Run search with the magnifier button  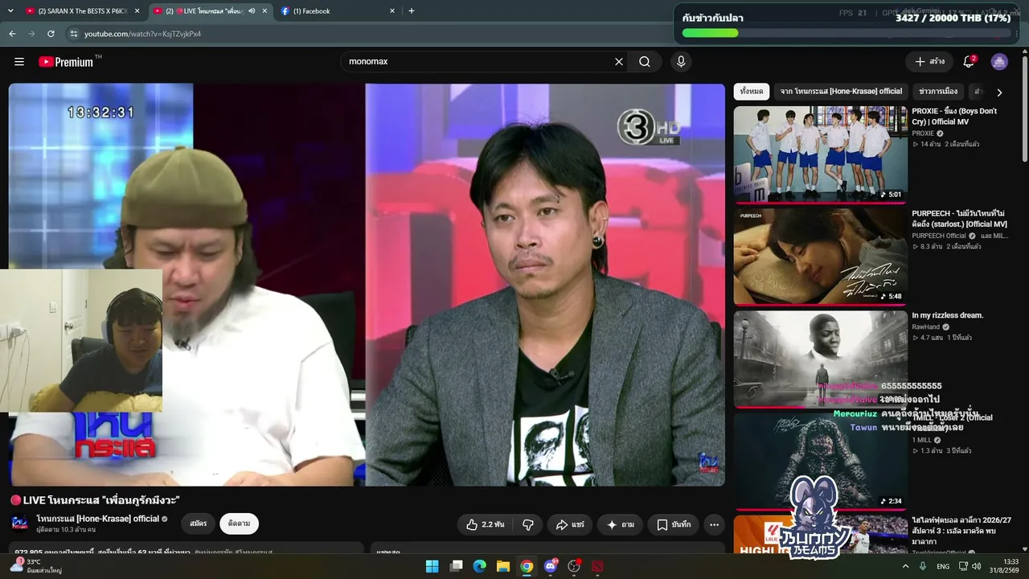coord(645,62)
